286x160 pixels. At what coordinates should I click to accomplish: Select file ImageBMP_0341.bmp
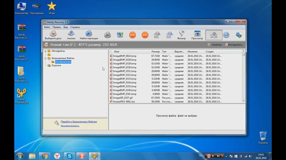click(125, 94)
